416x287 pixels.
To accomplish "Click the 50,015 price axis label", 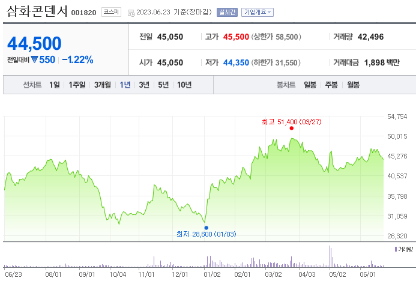I will (397, 136).
